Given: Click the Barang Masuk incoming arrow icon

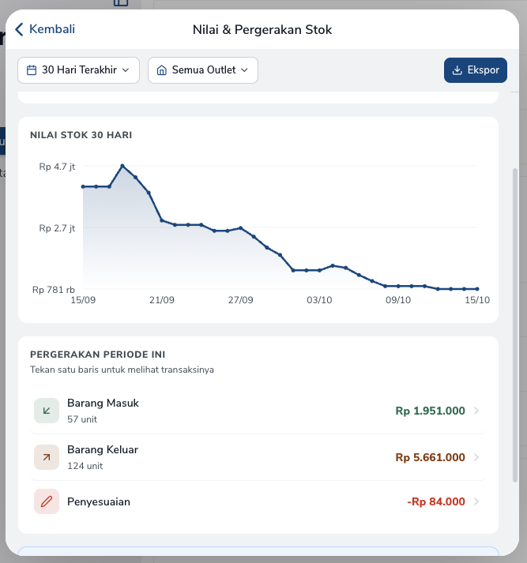Looking at the screenshot, I should click(x=47, y=411).
